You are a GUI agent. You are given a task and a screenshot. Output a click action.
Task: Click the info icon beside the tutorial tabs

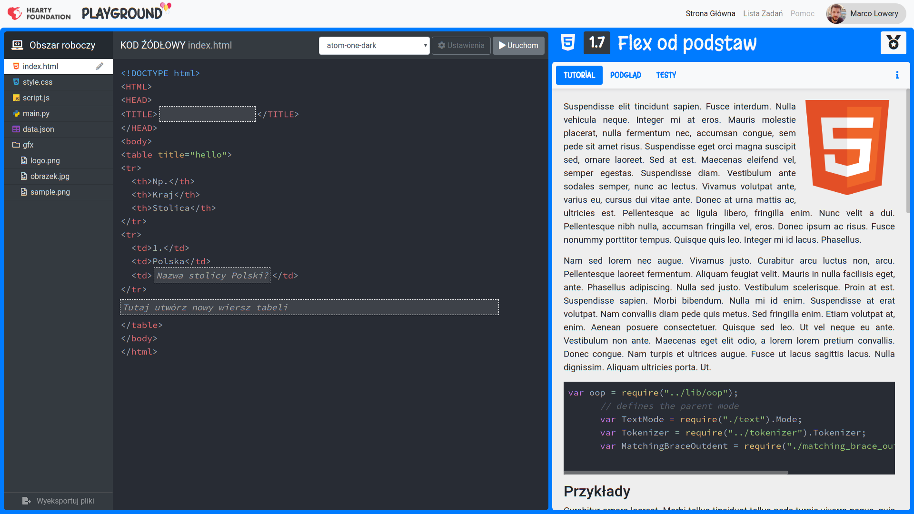pyautogui.click(x=897, y=75)
